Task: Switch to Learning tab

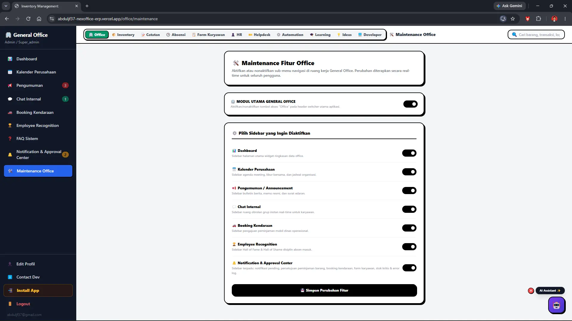Action: (x=320, y=35)
